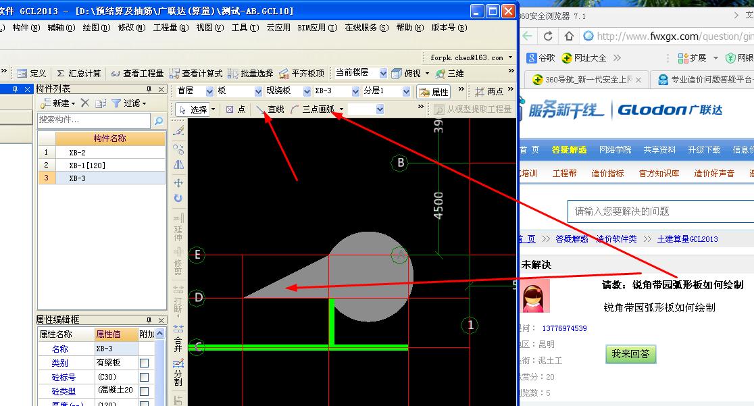Click 官方知识库 link
The width and height of the screenshot is (754, 406).
coord(659,174)
